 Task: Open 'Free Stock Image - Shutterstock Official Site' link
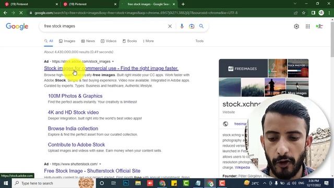92,171
